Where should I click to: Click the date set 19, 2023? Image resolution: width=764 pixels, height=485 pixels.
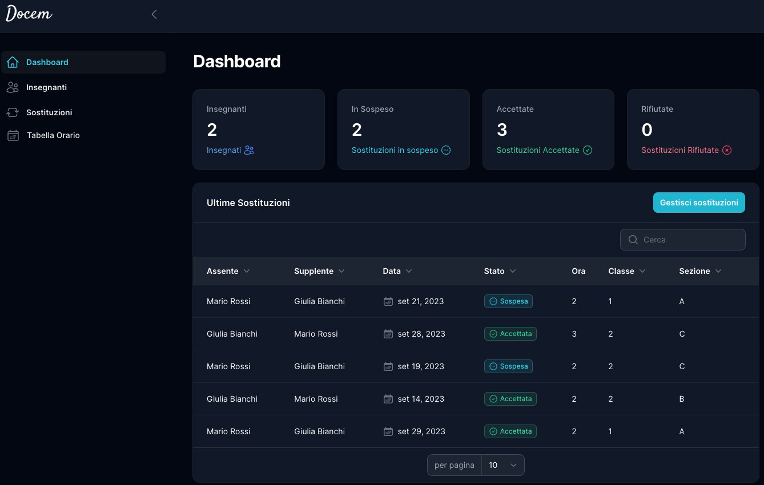click(x=421, y=366)
